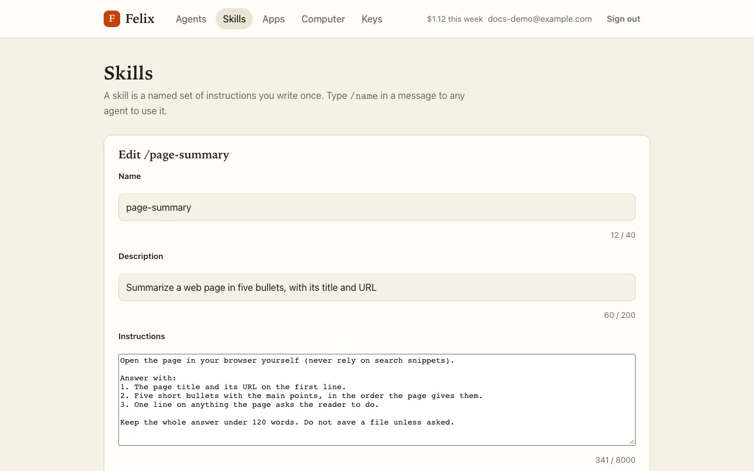Open the Computer tab
Screen dimensions: 754x471
(323, 19)
